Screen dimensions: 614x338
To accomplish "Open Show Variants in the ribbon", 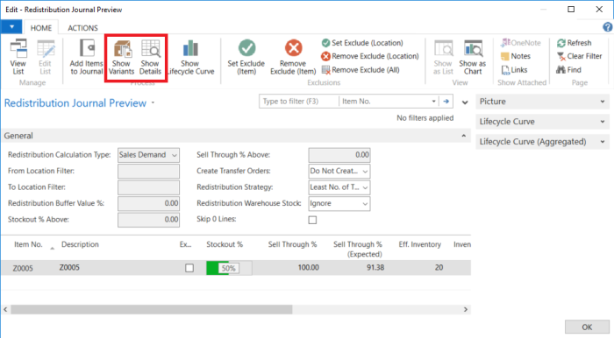I will coord(121,58).
